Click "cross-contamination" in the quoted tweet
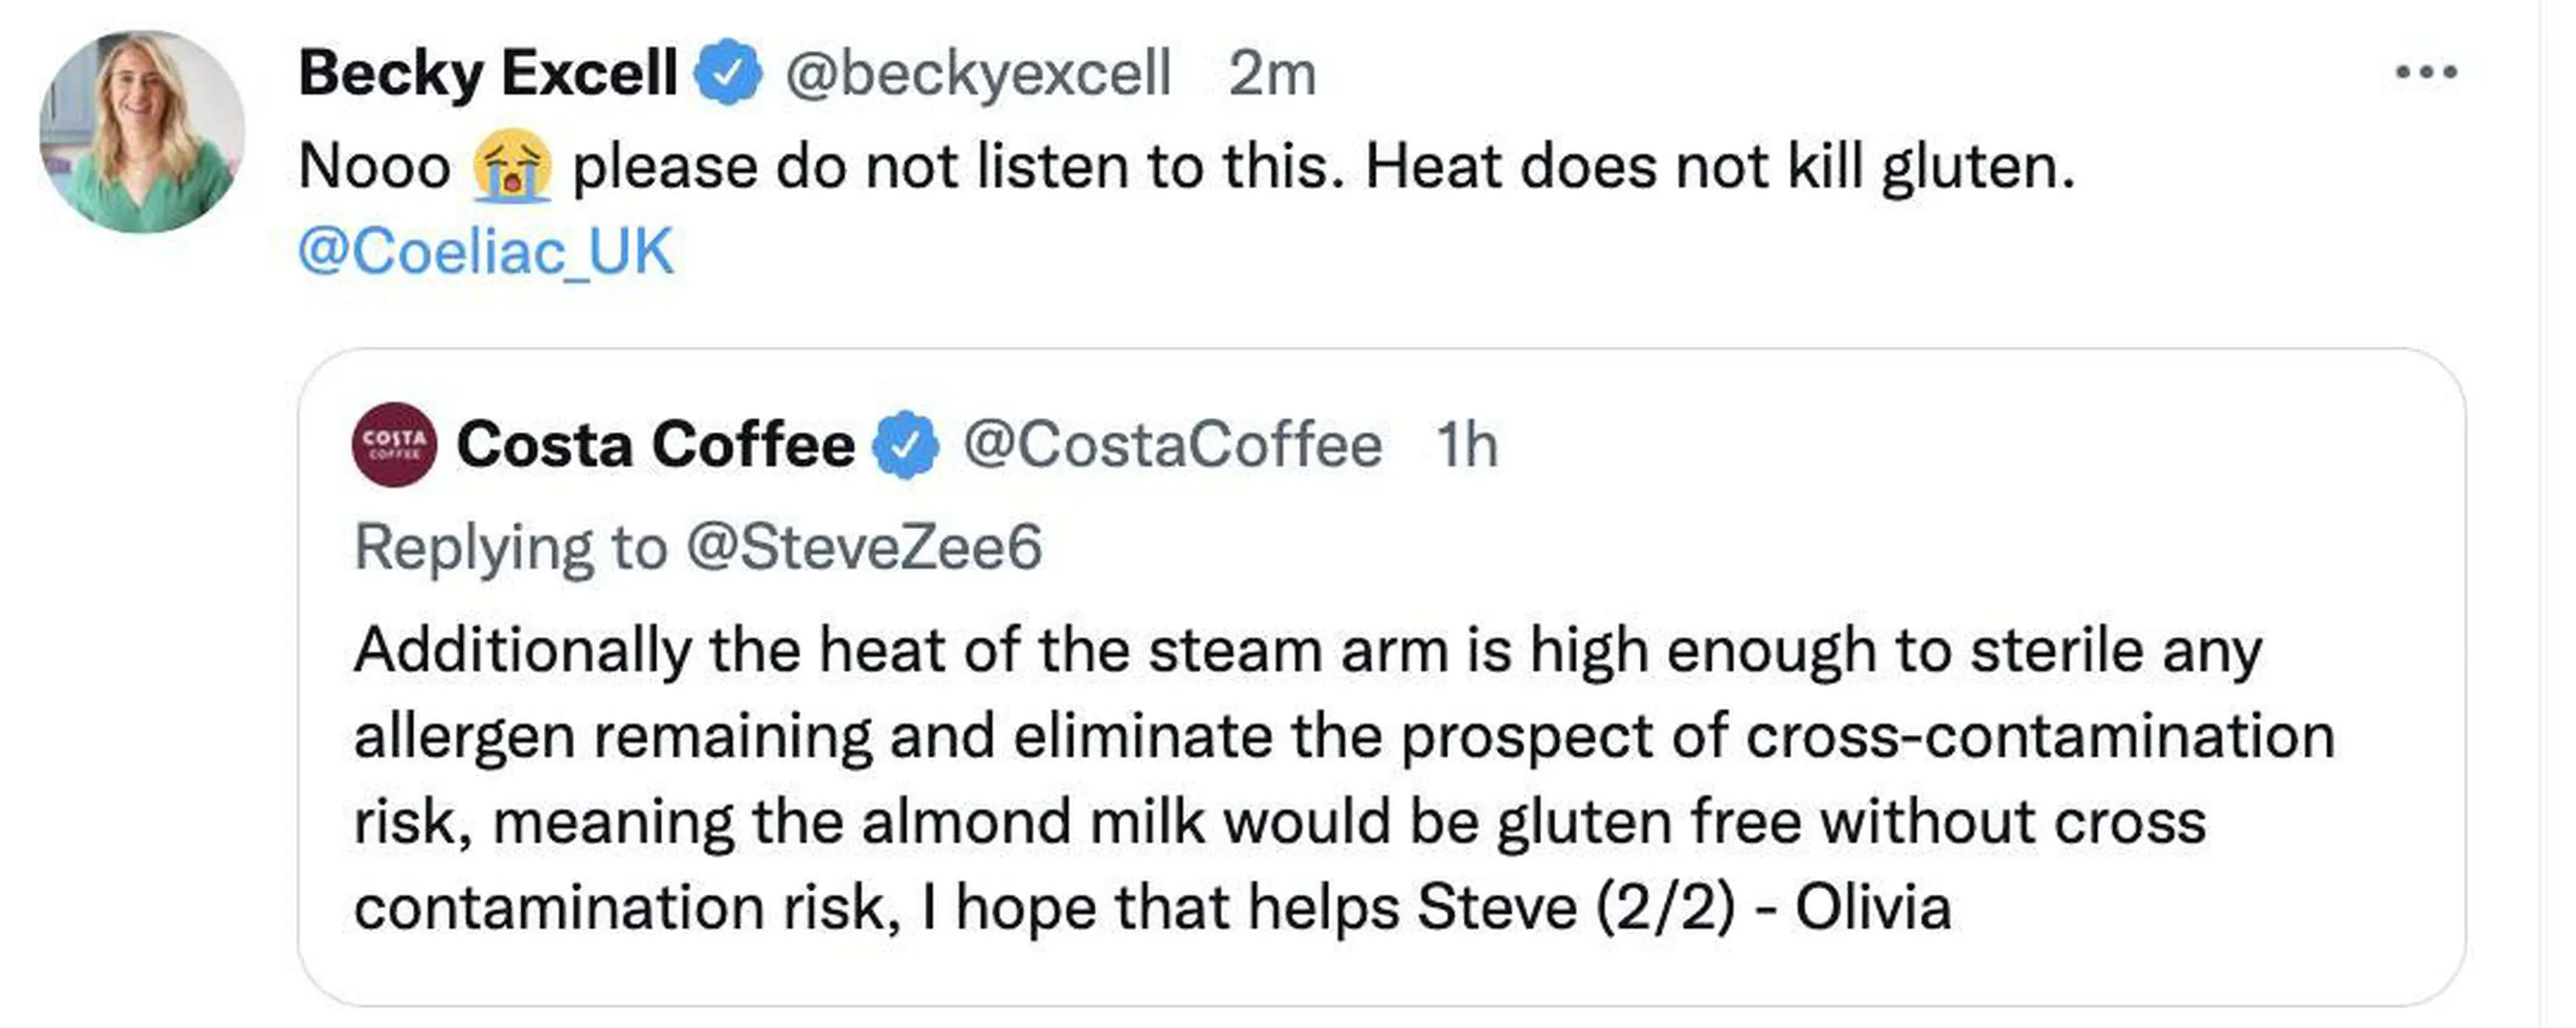The image size is (2576, 1028). pos(2040,736)
